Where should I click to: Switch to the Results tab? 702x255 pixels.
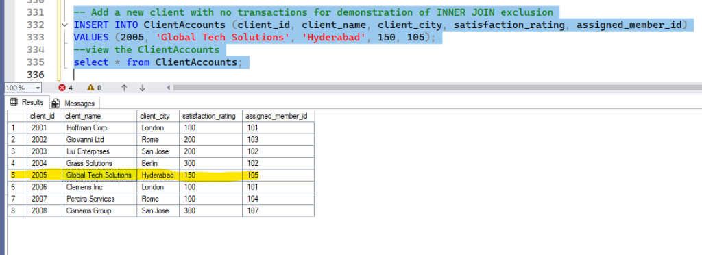(x=27, y=102)
